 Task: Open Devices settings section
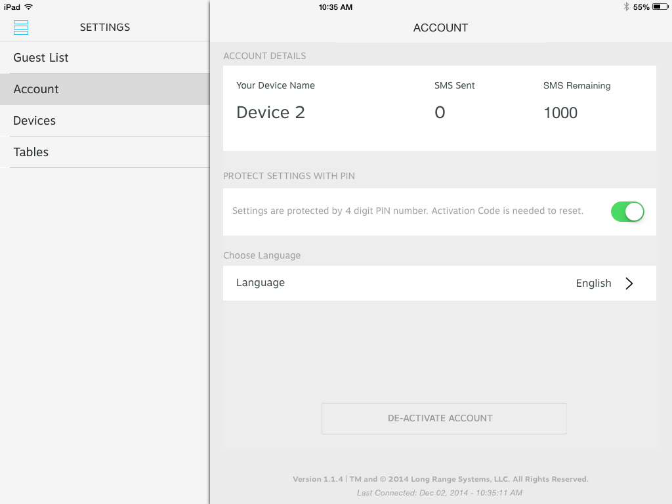tap(105, 121)
